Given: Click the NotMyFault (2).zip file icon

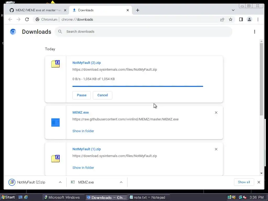Looking at the screenshot, I should click(55, 64).
